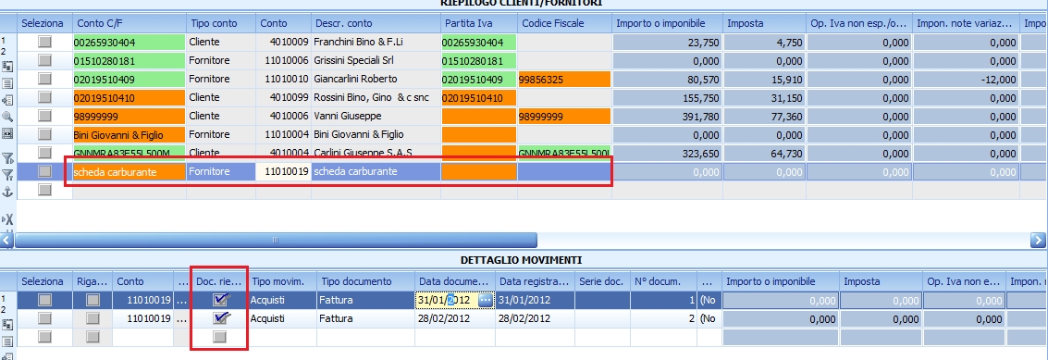Viewport: 1048px width, 360px height.
Task: Click the second funnel filter icon above the anchor
Action: 8,175
